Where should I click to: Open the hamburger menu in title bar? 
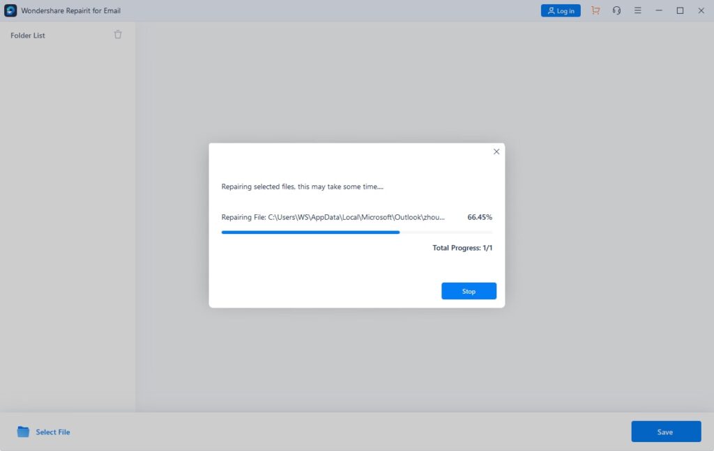(x=637, y=10)
